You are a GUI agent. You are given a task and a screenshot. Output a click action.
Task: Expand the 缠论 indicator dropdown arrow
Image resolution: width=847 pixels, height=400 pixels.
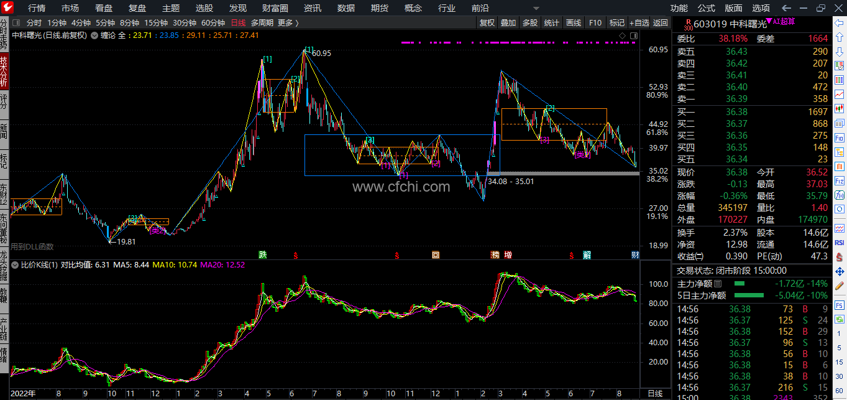(94, 35)
